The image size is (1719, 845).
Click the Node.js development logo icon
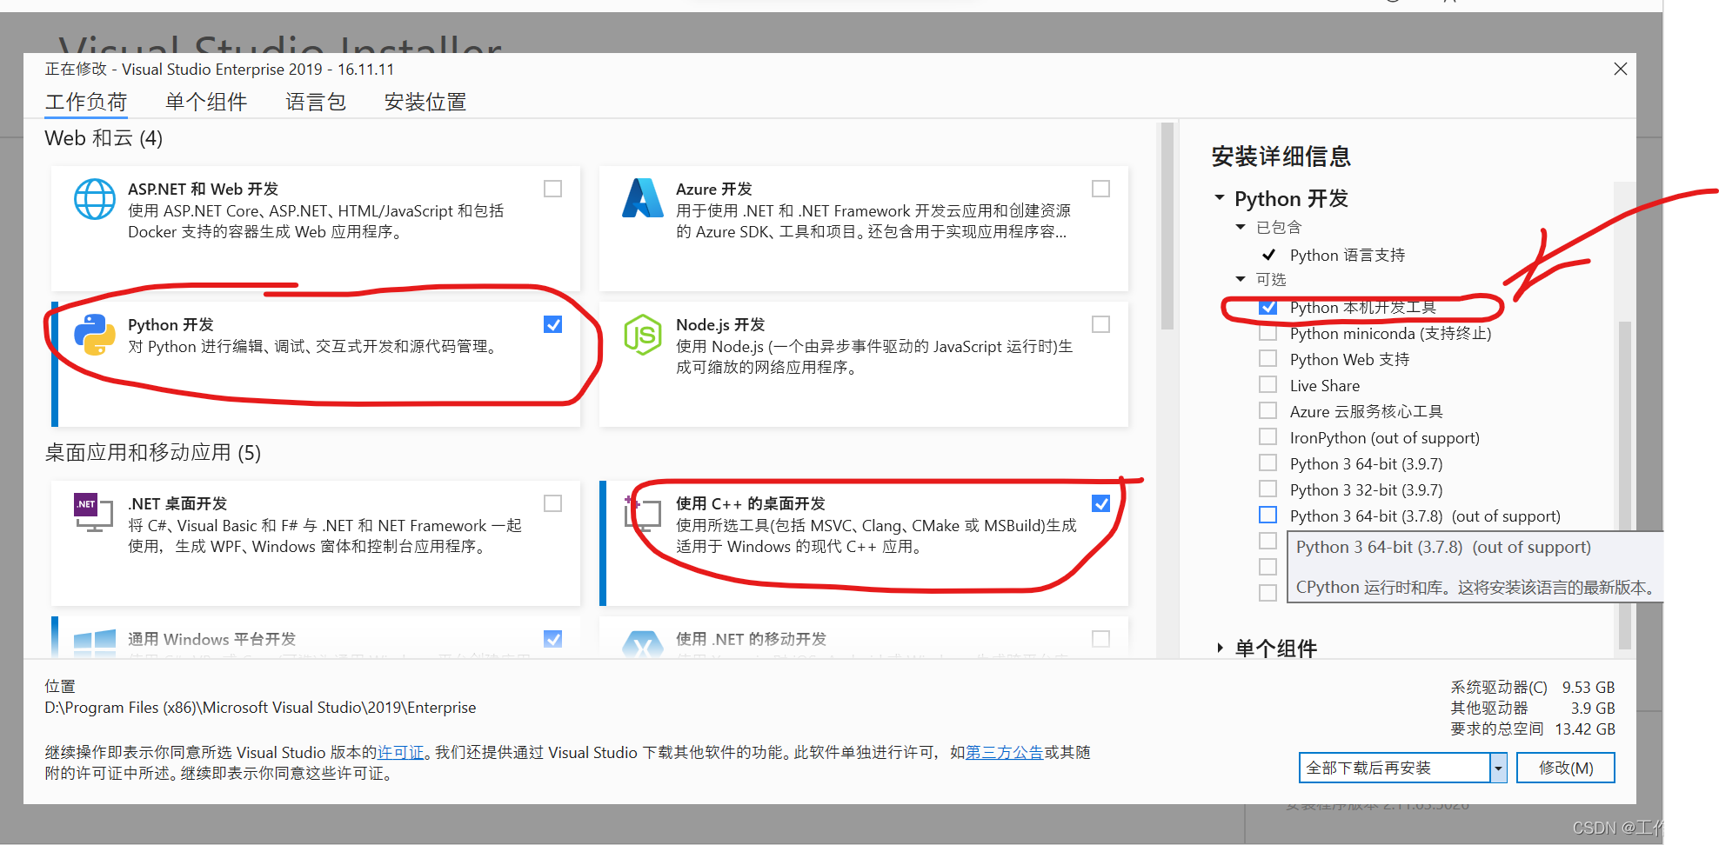(x=643, y=335)
